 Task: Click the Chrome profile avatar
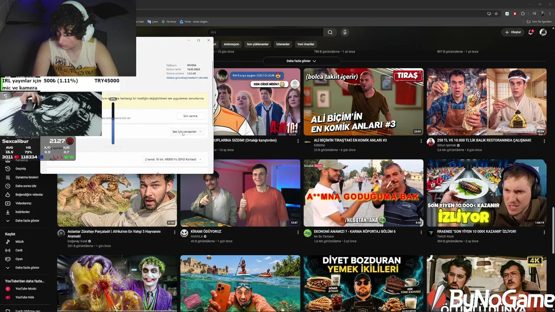coord(541,13)
